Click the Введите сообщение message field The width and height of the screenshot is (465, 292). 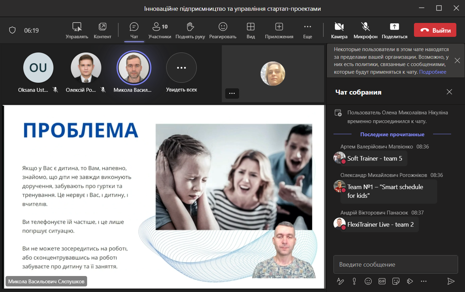[396, 265]
